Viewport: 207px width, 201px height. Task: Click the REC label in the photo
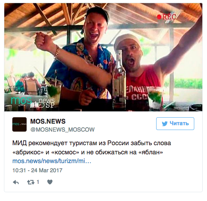[x=169, y=17]
